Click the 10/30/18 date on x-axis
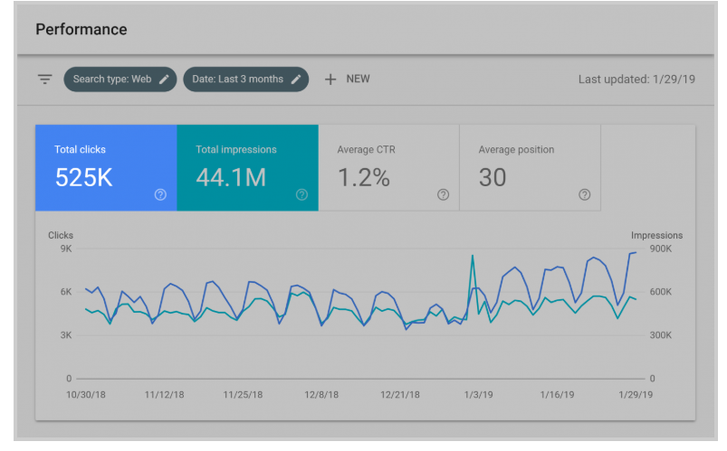 [86, 394]
